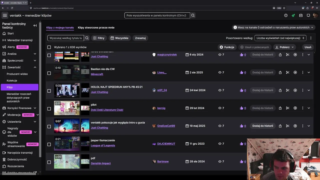320x180 pixels.
Task: Open Menedżer transmisji in the sidebar
Action: tap(20, 40)
